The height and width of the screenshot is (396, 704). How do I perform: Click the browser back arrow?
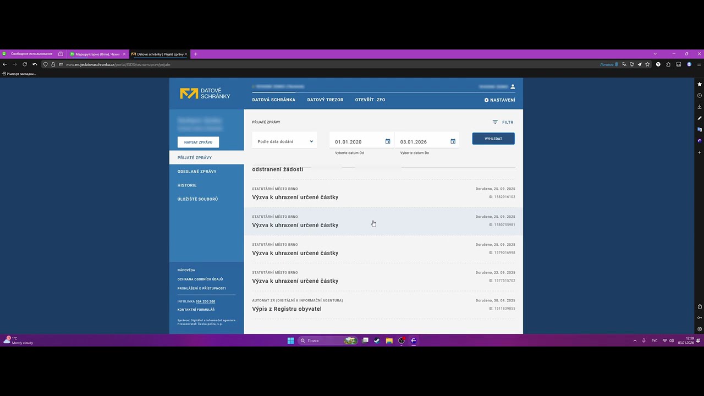click(x=5, y=64)
